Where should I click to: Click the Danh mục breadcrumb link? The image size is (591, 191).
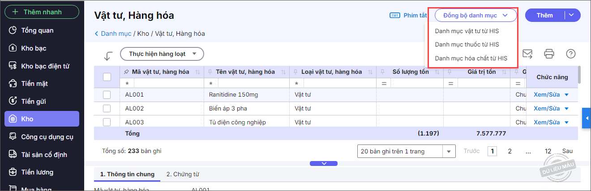coord(116,34)
